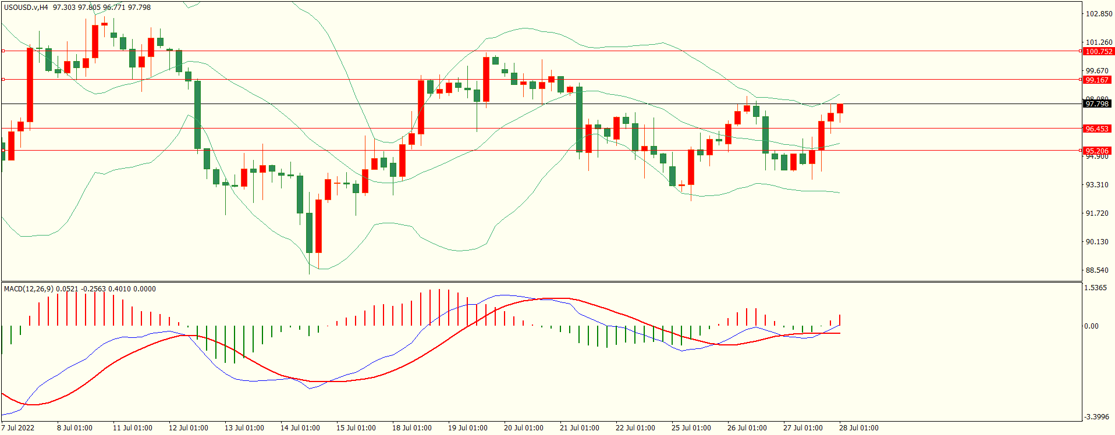
Task: Select the 0.00 MACD zero level label
Action: coord(1091,326)
